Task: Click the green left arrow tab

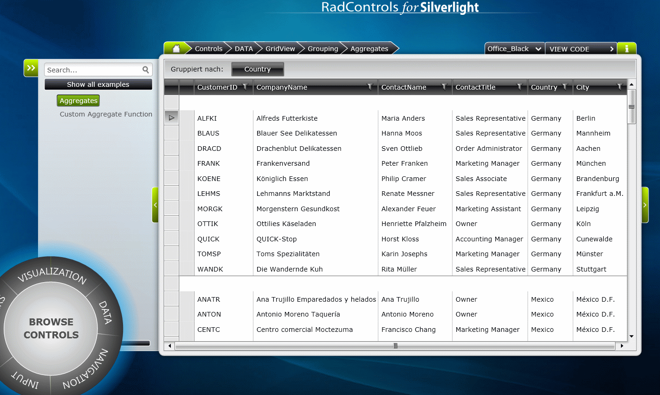Action: click(155, 205)
